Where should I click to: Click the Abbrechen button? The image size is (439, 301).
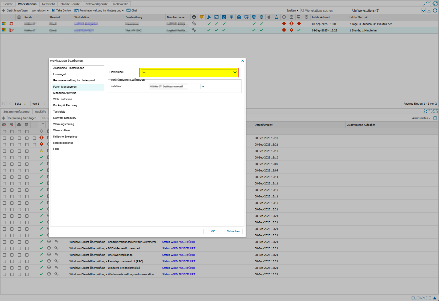coord(233,231)
